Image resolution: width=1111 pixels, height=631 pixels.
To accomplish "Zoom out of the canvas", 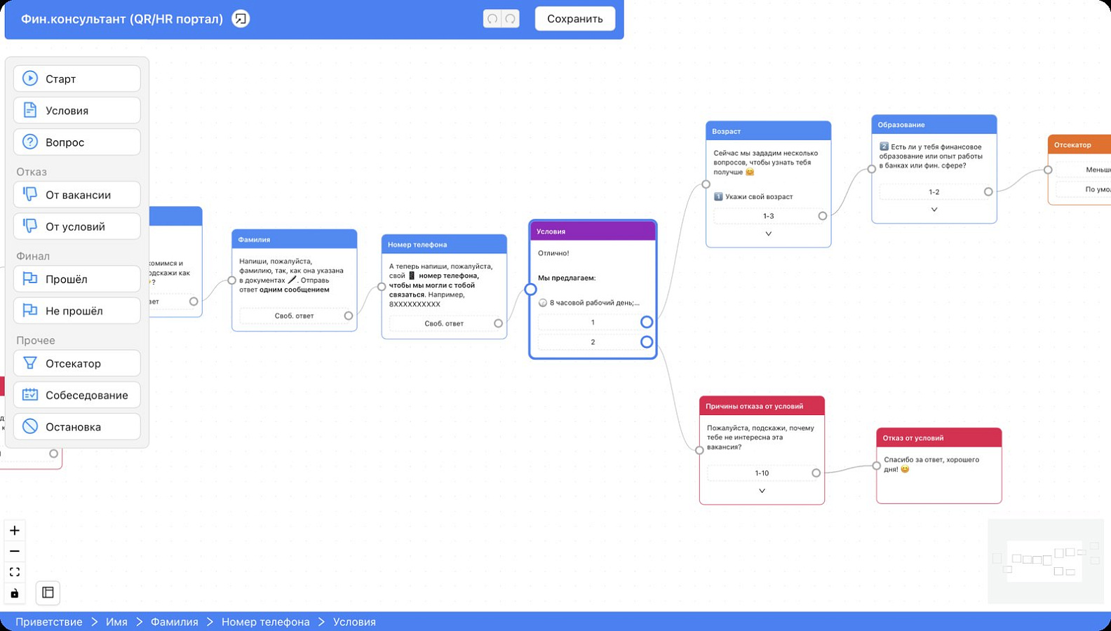I will [x=15, y=551].
